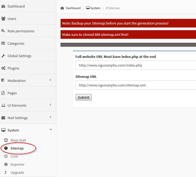The width and height of the screenshot is (196, 177).
Task: Open the Users sidebar item
Action: (x=28, y=19)
